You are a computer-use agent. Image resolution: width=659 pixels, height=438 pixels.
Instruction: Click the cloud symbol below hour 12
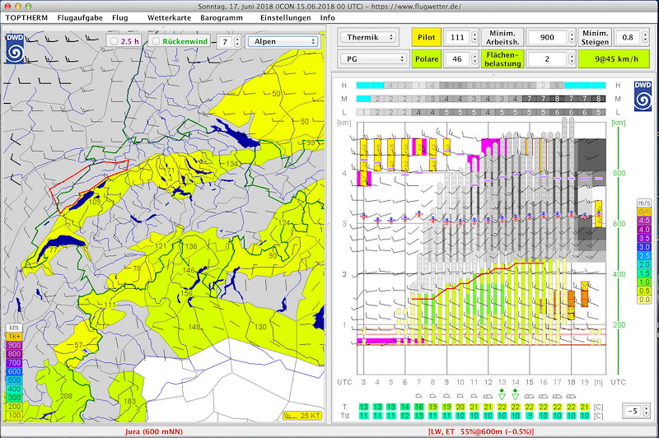point(488,395)
